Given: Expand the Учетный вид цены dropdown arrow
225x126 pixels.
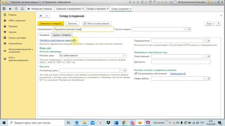Looking at the screenshot, I should pyautogui.click(x=121, y=70).
